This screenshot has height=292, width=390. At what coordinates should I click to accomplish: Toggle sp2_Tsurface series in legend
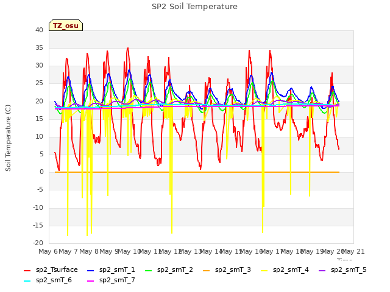tap(51, 270)
